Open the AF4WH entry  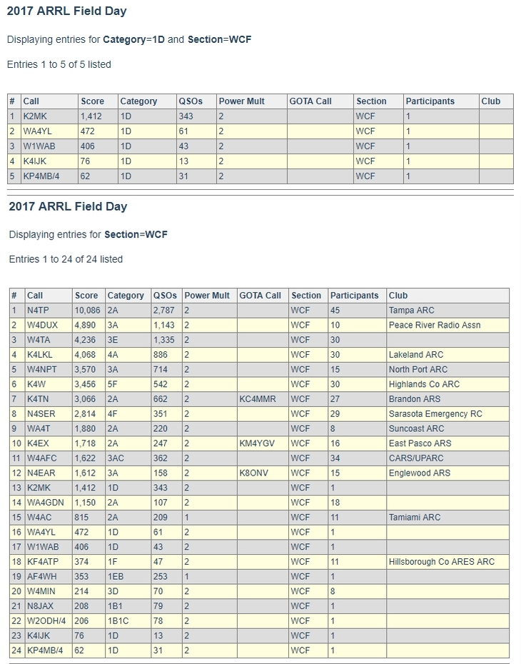[41, 577]
